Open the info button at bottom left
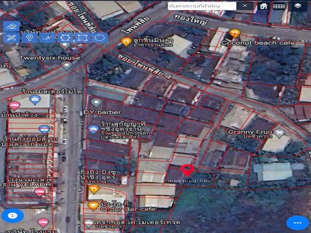This screenshot has width=311, height=233. click(13, 215)
